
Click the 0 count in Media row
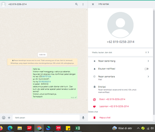click(146, 52)
